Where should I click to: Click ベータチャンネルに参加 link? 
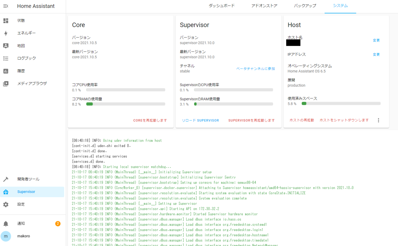(255, 69)
